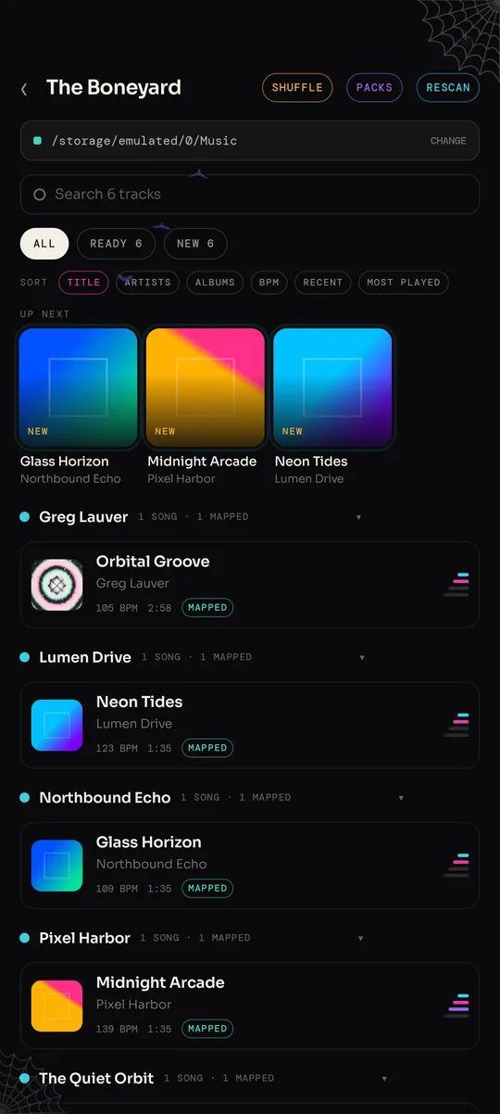Open the level bars icon on Orbital Groove row

(456, 585)
